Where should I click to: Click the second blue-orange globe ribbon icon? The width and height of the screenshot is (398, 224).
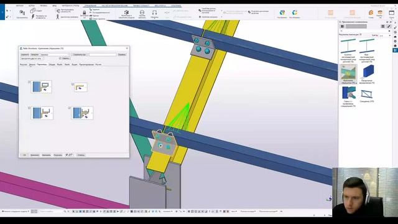[295, 12]
